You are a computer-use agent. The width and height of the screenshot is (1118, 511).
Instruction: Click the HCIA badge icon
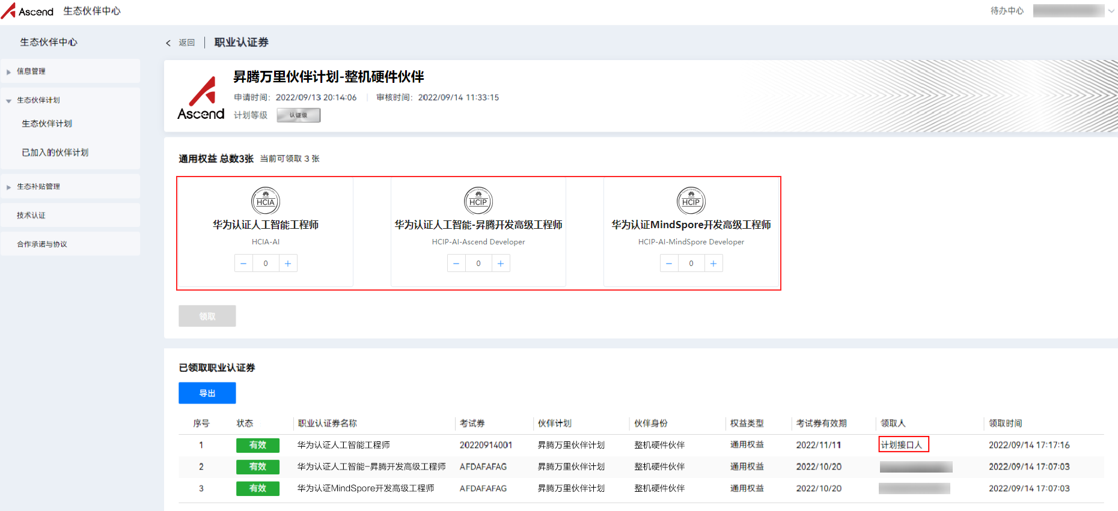[266, 201]
